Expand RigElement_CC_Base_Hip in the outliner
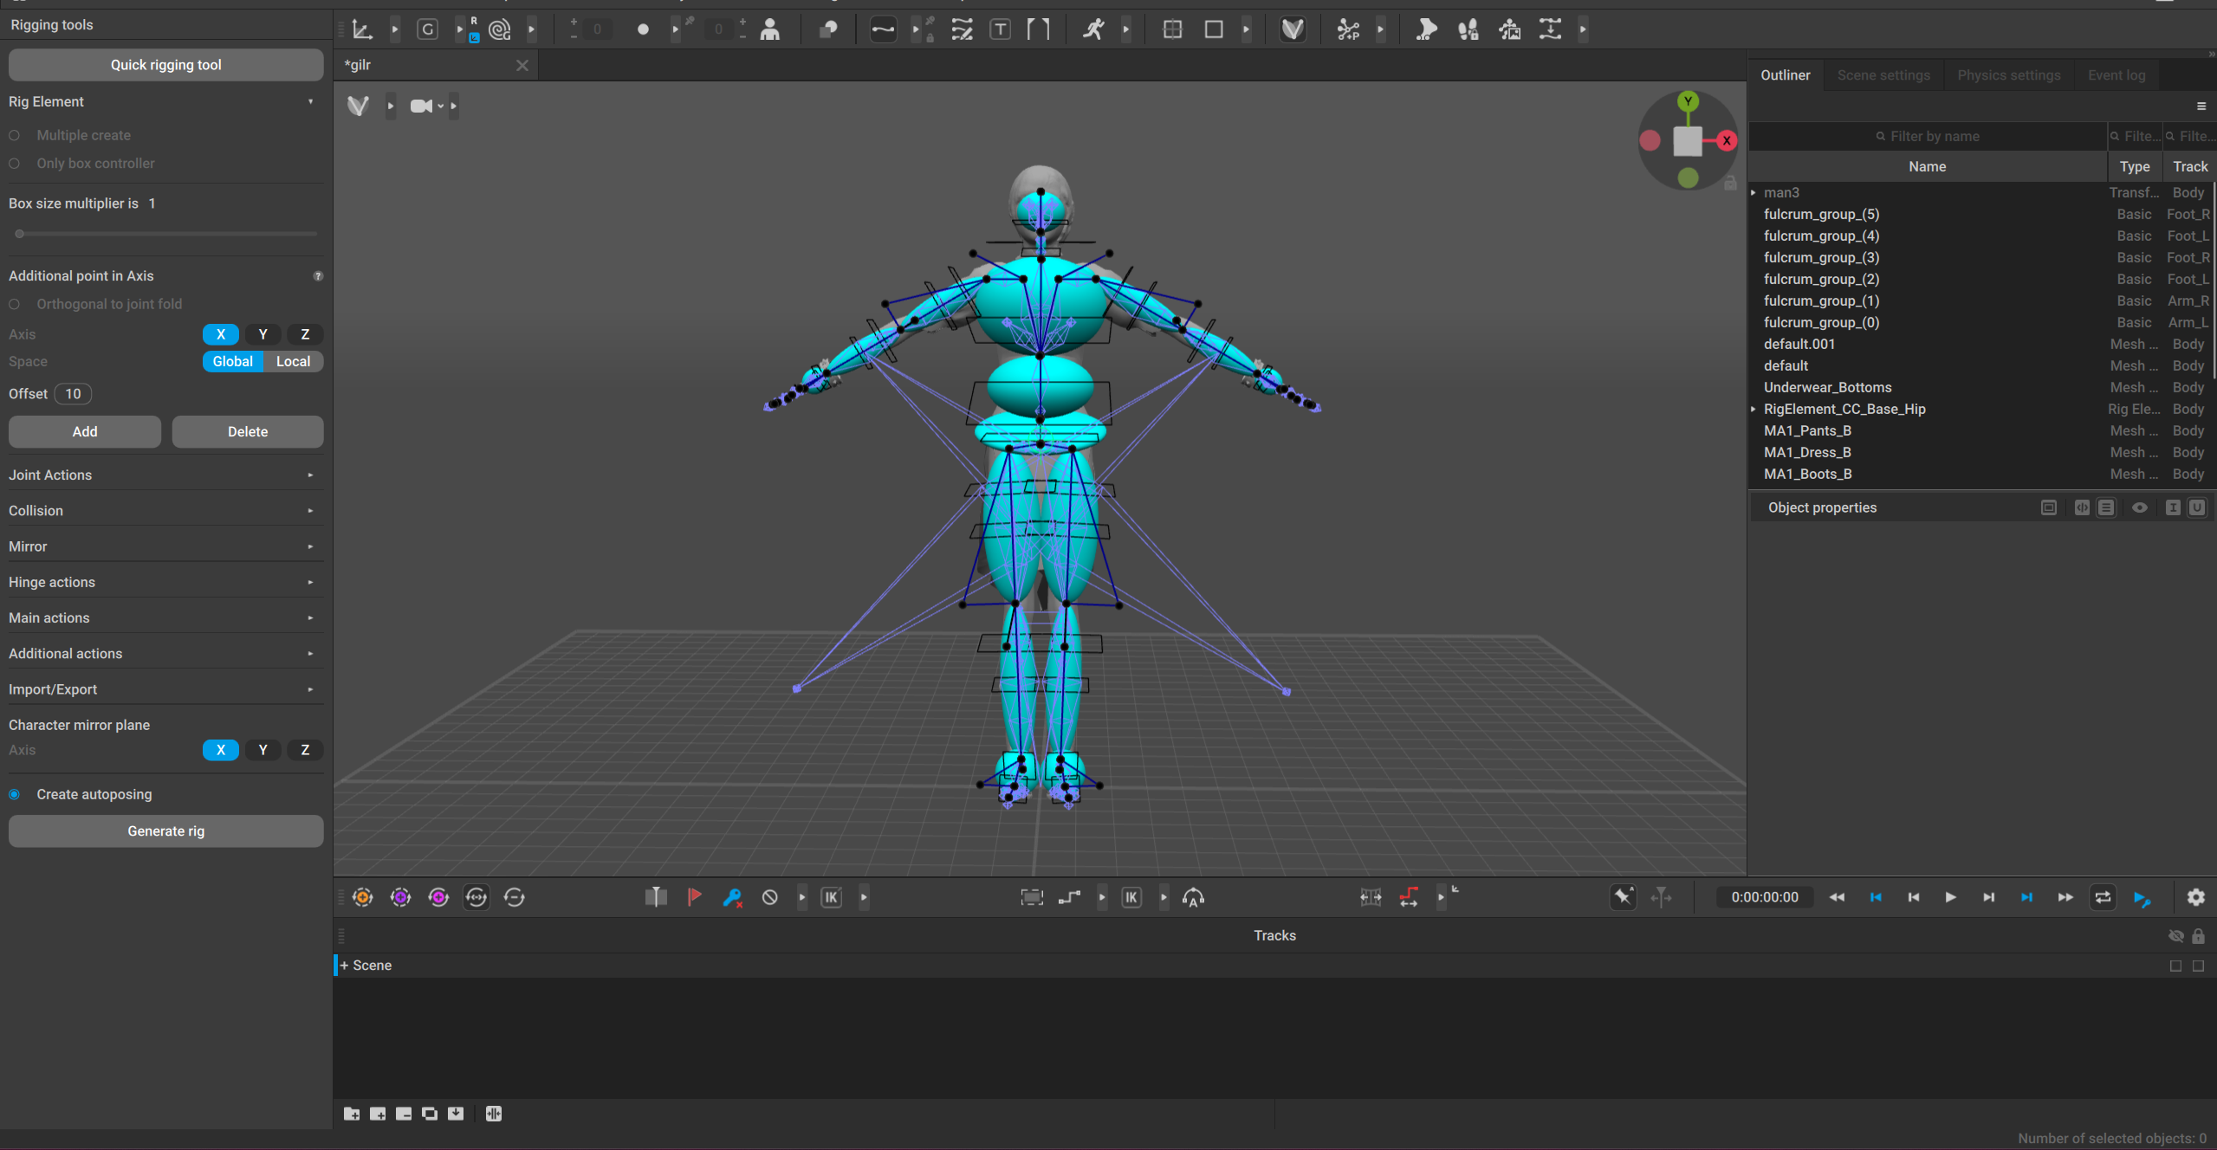The image size is (2217, 1150). [x=1754, y=409]
